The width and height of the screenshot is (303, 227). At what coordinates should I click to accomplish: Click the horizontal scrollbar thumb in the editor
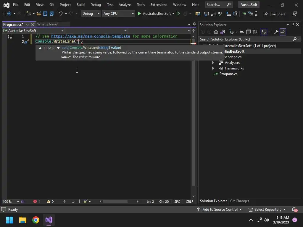point(115,202)
